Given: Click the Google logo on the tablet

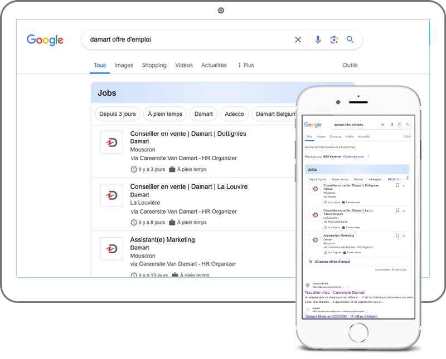Looking at the screenshot, I should click(x=45, y=40).
